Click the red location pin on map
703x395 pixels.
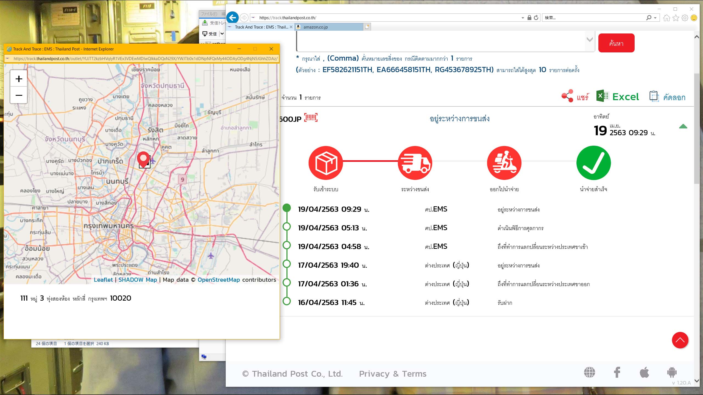pyautogui.click(x=143, y=159)
